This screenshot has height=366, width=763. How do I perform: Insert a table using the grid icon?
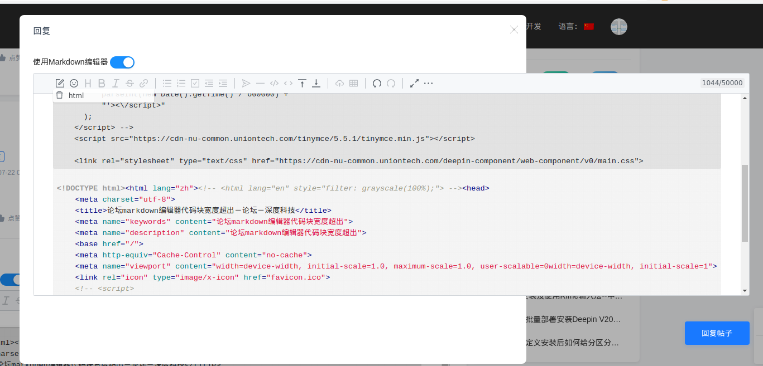tap(353, 84)
